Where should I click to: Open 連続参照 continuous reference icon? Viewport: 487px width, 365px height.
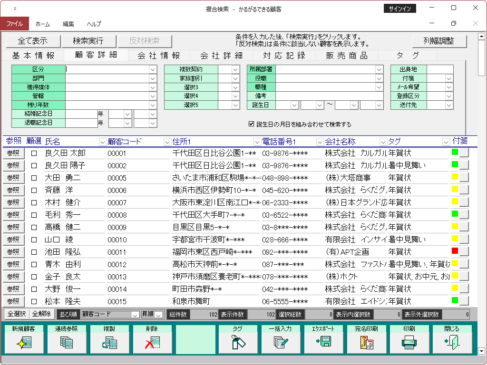pos(66,342)
